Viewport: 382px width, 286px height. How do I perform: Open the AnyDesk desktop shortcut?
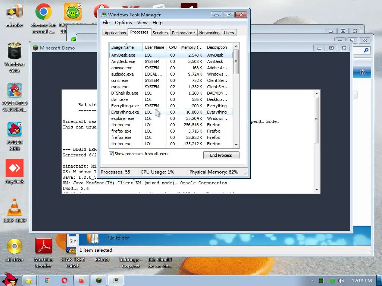pos(15,171)
